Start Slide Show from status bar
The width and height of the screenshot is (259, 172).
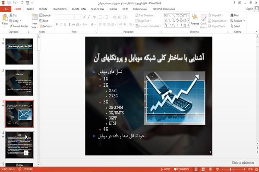(218, 169)
